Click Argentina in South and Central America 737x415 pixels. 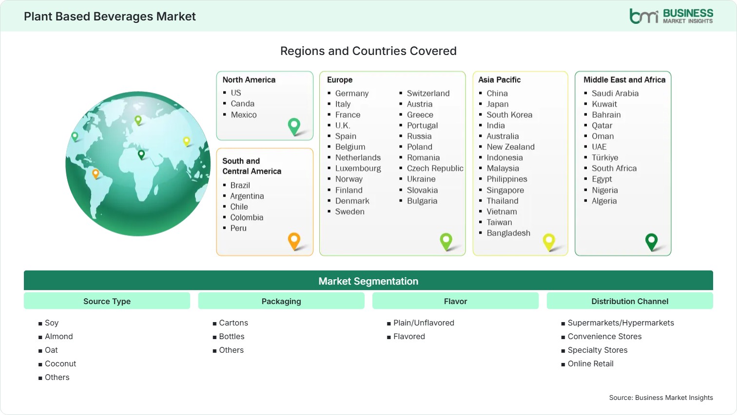[247, 196]
